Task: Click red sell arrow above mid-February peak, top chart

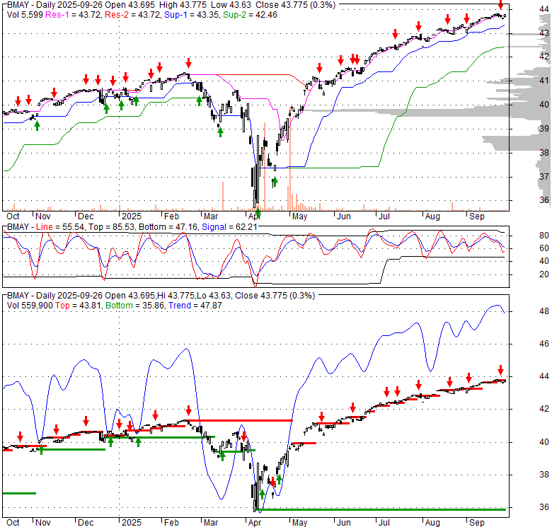Action: (x=189, y=64)
